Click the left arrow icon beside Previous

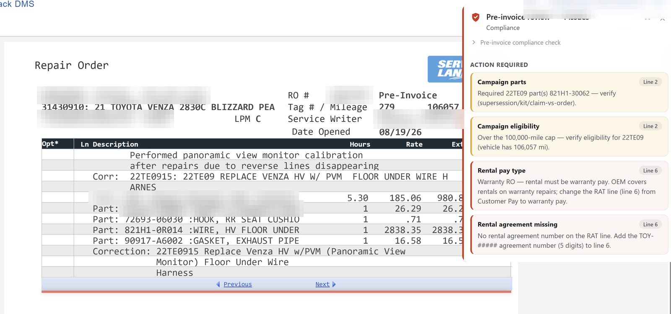click(x=218, y=284)
